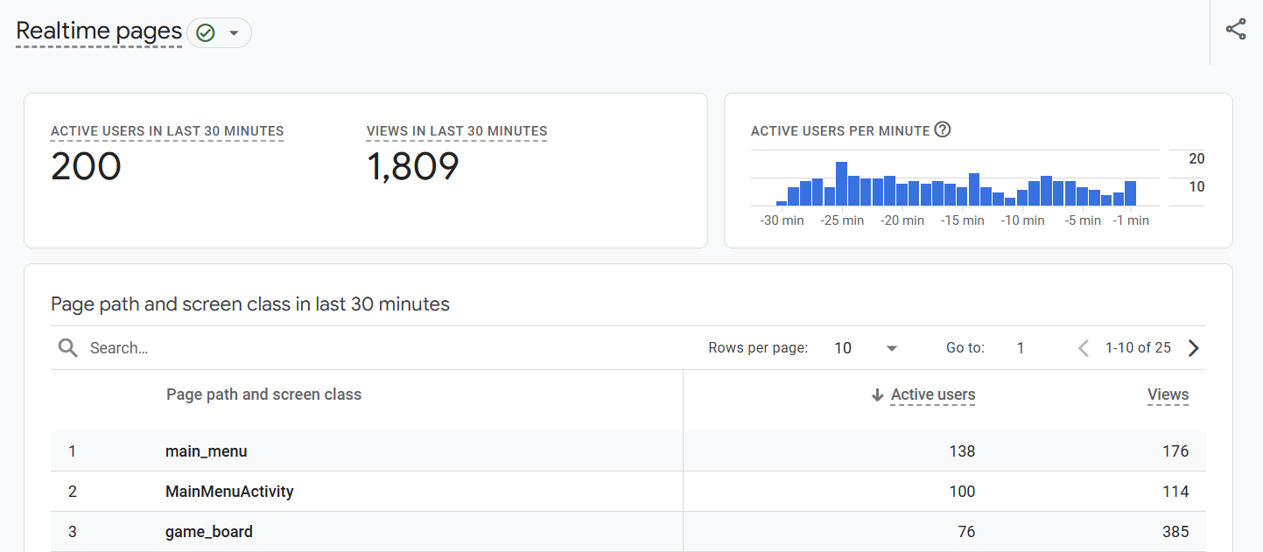Click 176 views for main_menu
This screenshot has height=552, width=1263.
click(1175, 451)
